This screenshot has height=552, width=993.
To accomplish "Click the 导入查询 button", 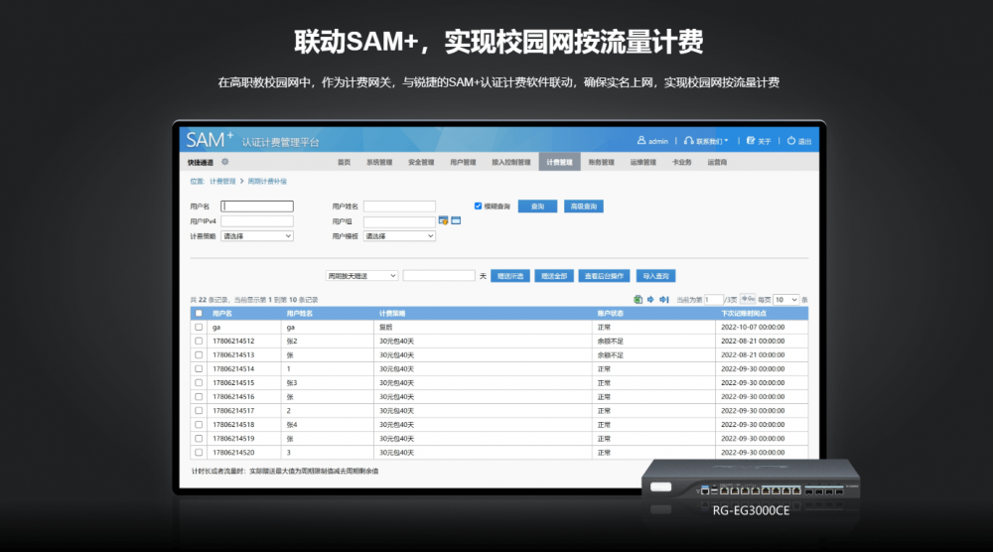I will tap(655, 276).
